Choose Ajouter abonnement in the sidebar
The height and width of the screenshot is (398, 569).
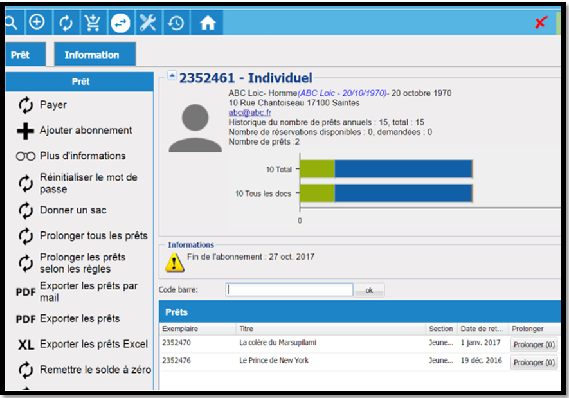[86, 131]
